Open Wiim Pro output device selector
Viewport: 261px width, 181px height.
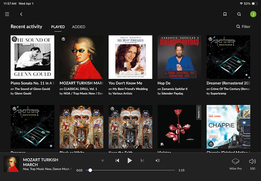(x=236, y=164)
